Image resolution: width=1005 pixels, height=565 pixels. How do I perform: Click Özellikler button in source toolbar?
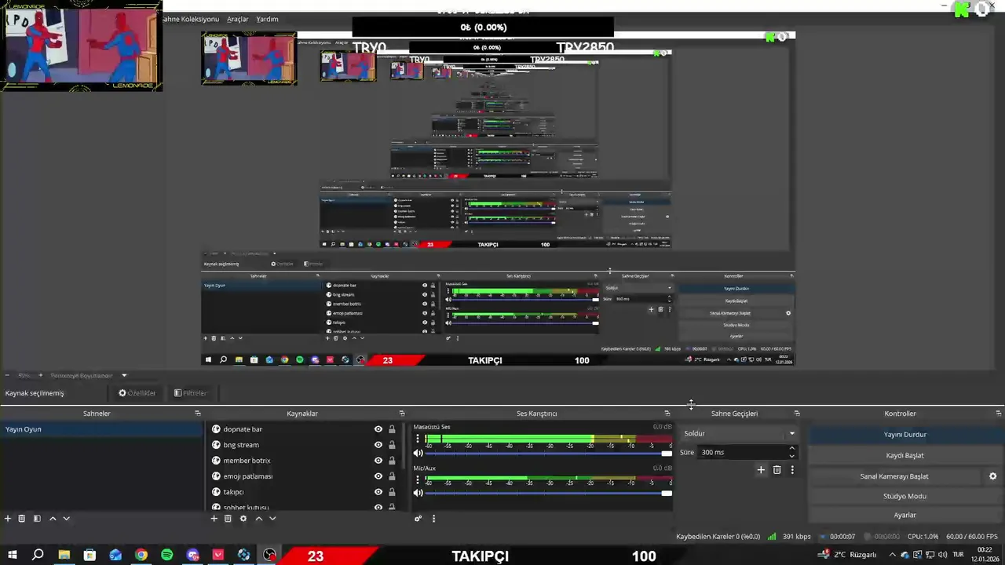137,393
